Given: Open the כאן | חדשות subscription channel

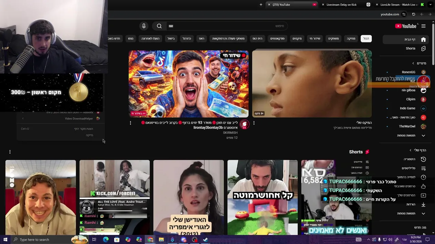Looking at the screenshot, I should (x=406, y=117).
